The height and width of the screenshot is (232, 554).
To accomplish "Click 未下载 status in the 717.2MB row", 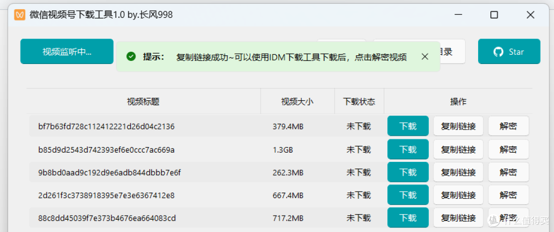I will coord(359,218).
